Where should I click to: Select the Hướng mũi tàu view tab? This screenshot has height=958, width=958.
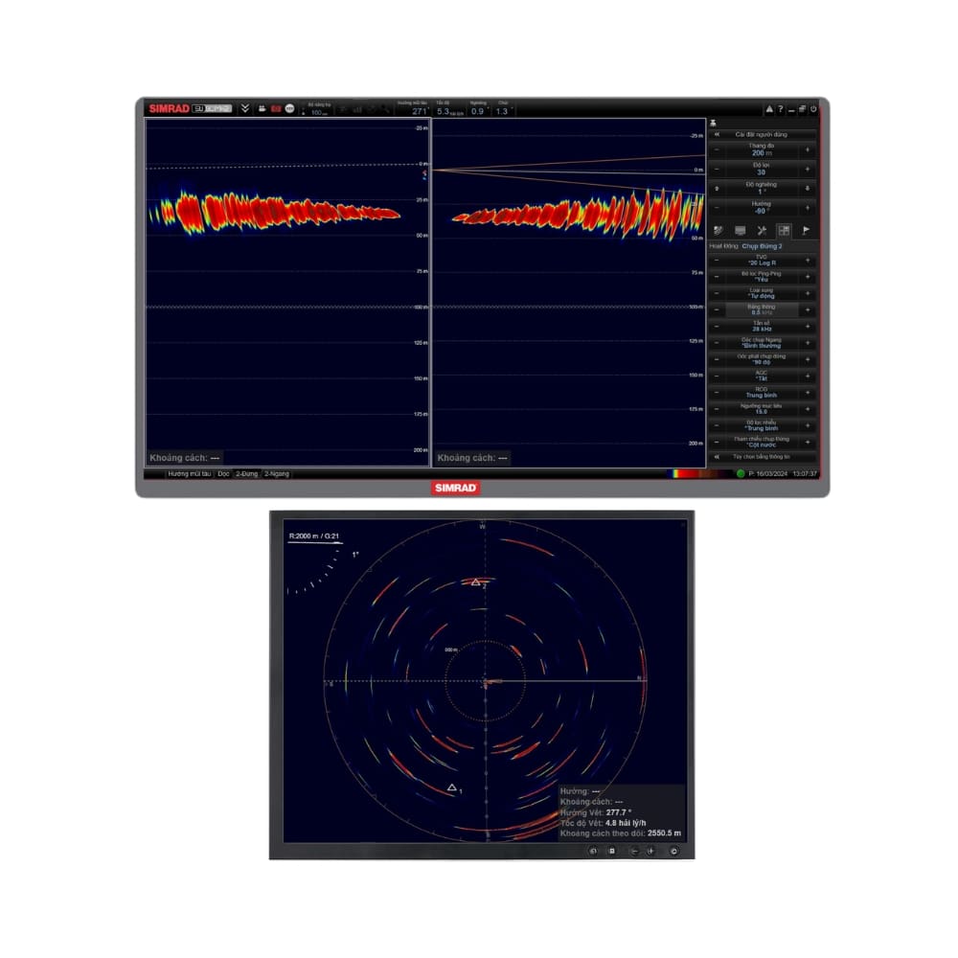click(190, 473)
